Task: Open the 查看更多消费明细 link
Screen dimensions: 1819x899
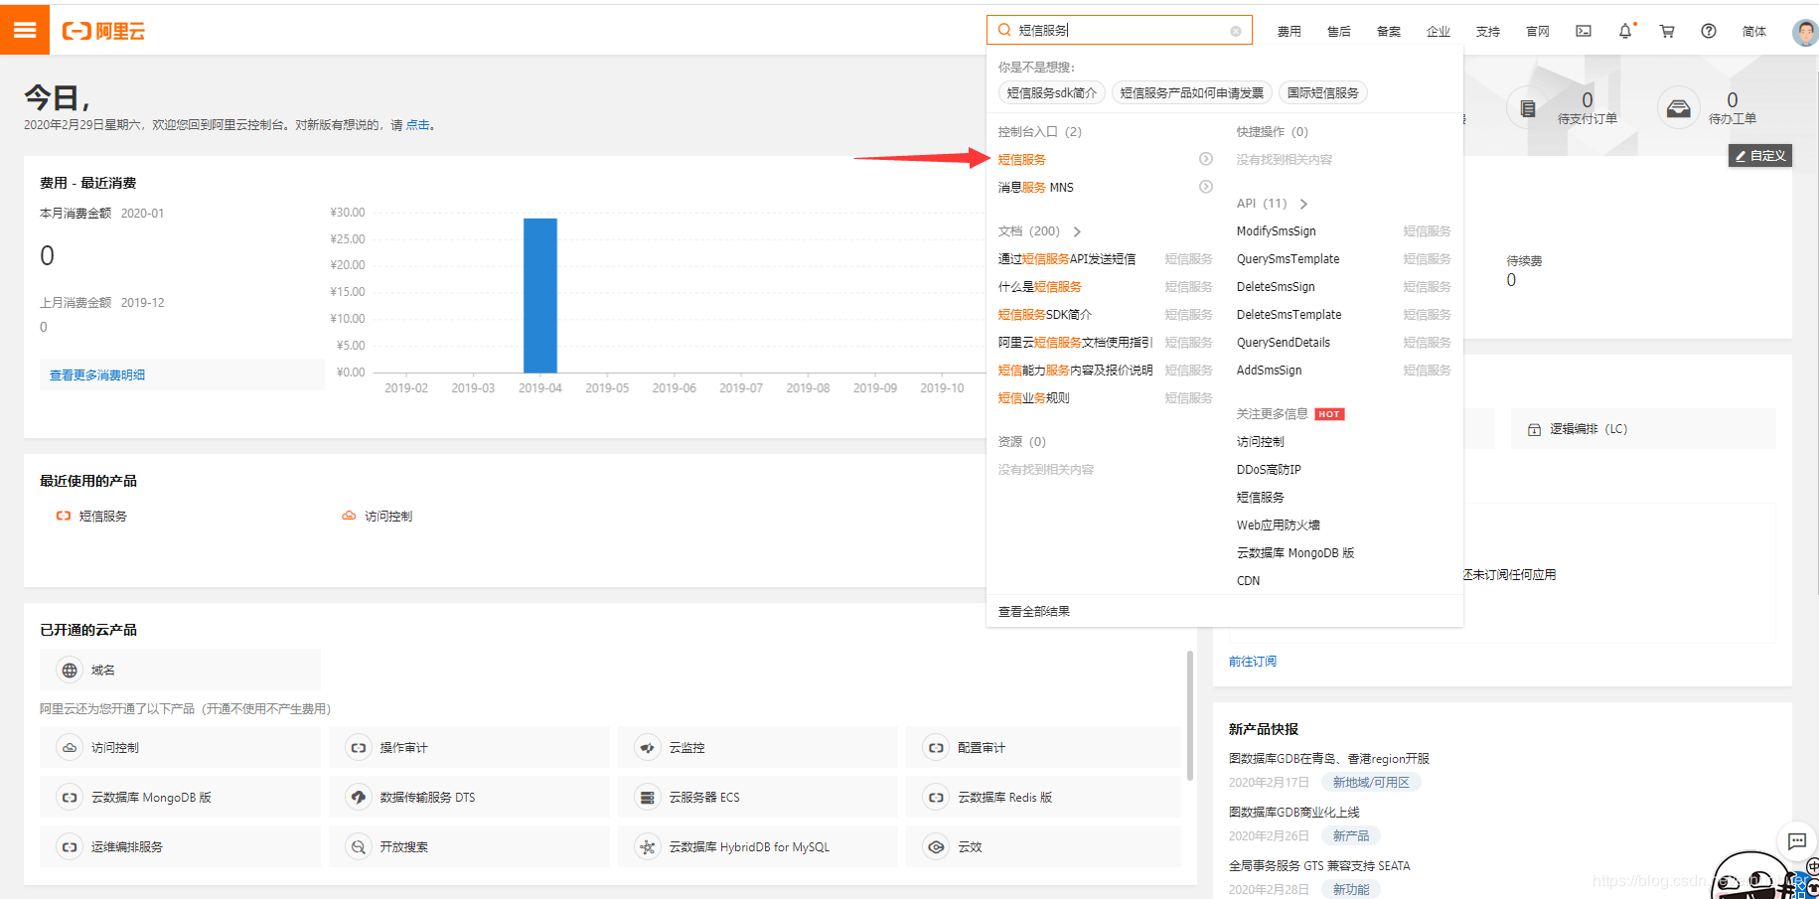Action: click(x=97, y=375)
